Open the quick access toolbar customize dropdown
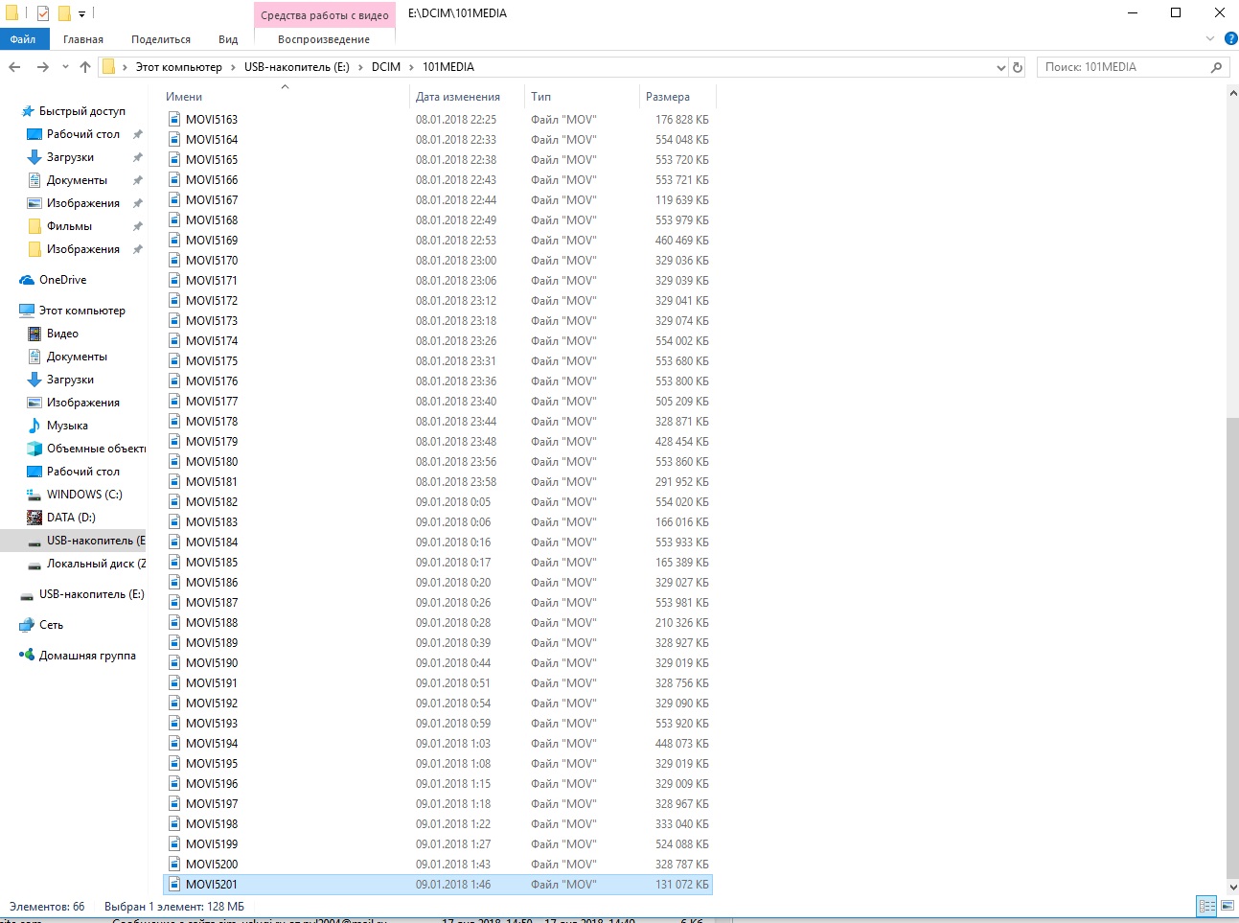The image size is (1239, 923). (82, 13)
